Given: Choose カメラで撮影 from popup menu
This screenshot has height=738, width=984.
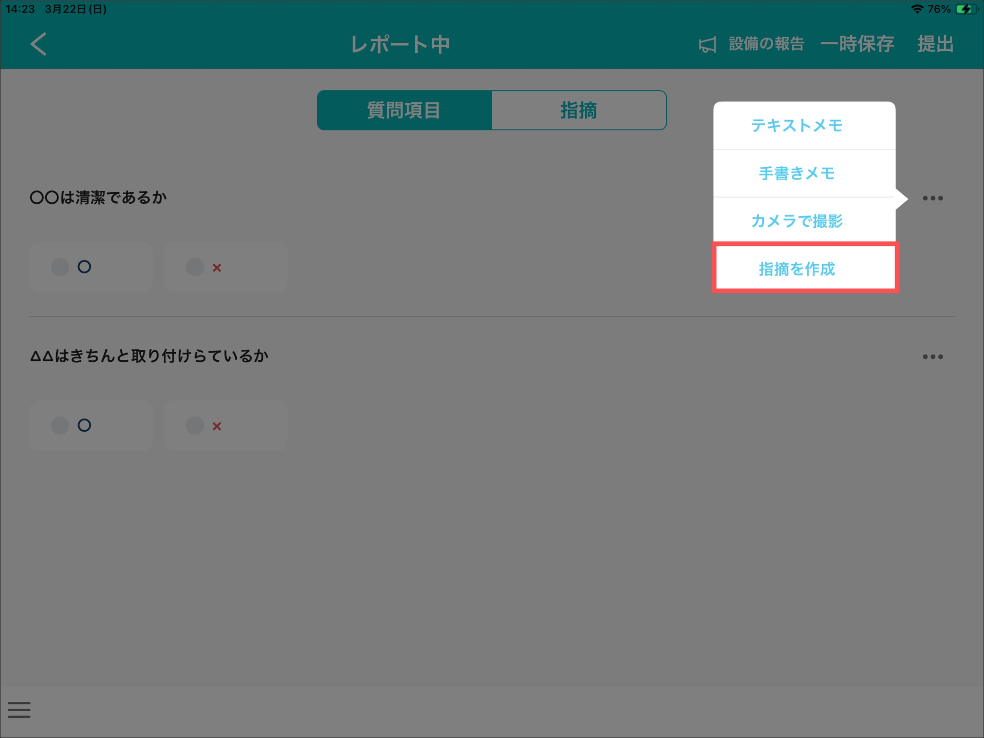Looking at the screenshot, I should pos(797,221).
